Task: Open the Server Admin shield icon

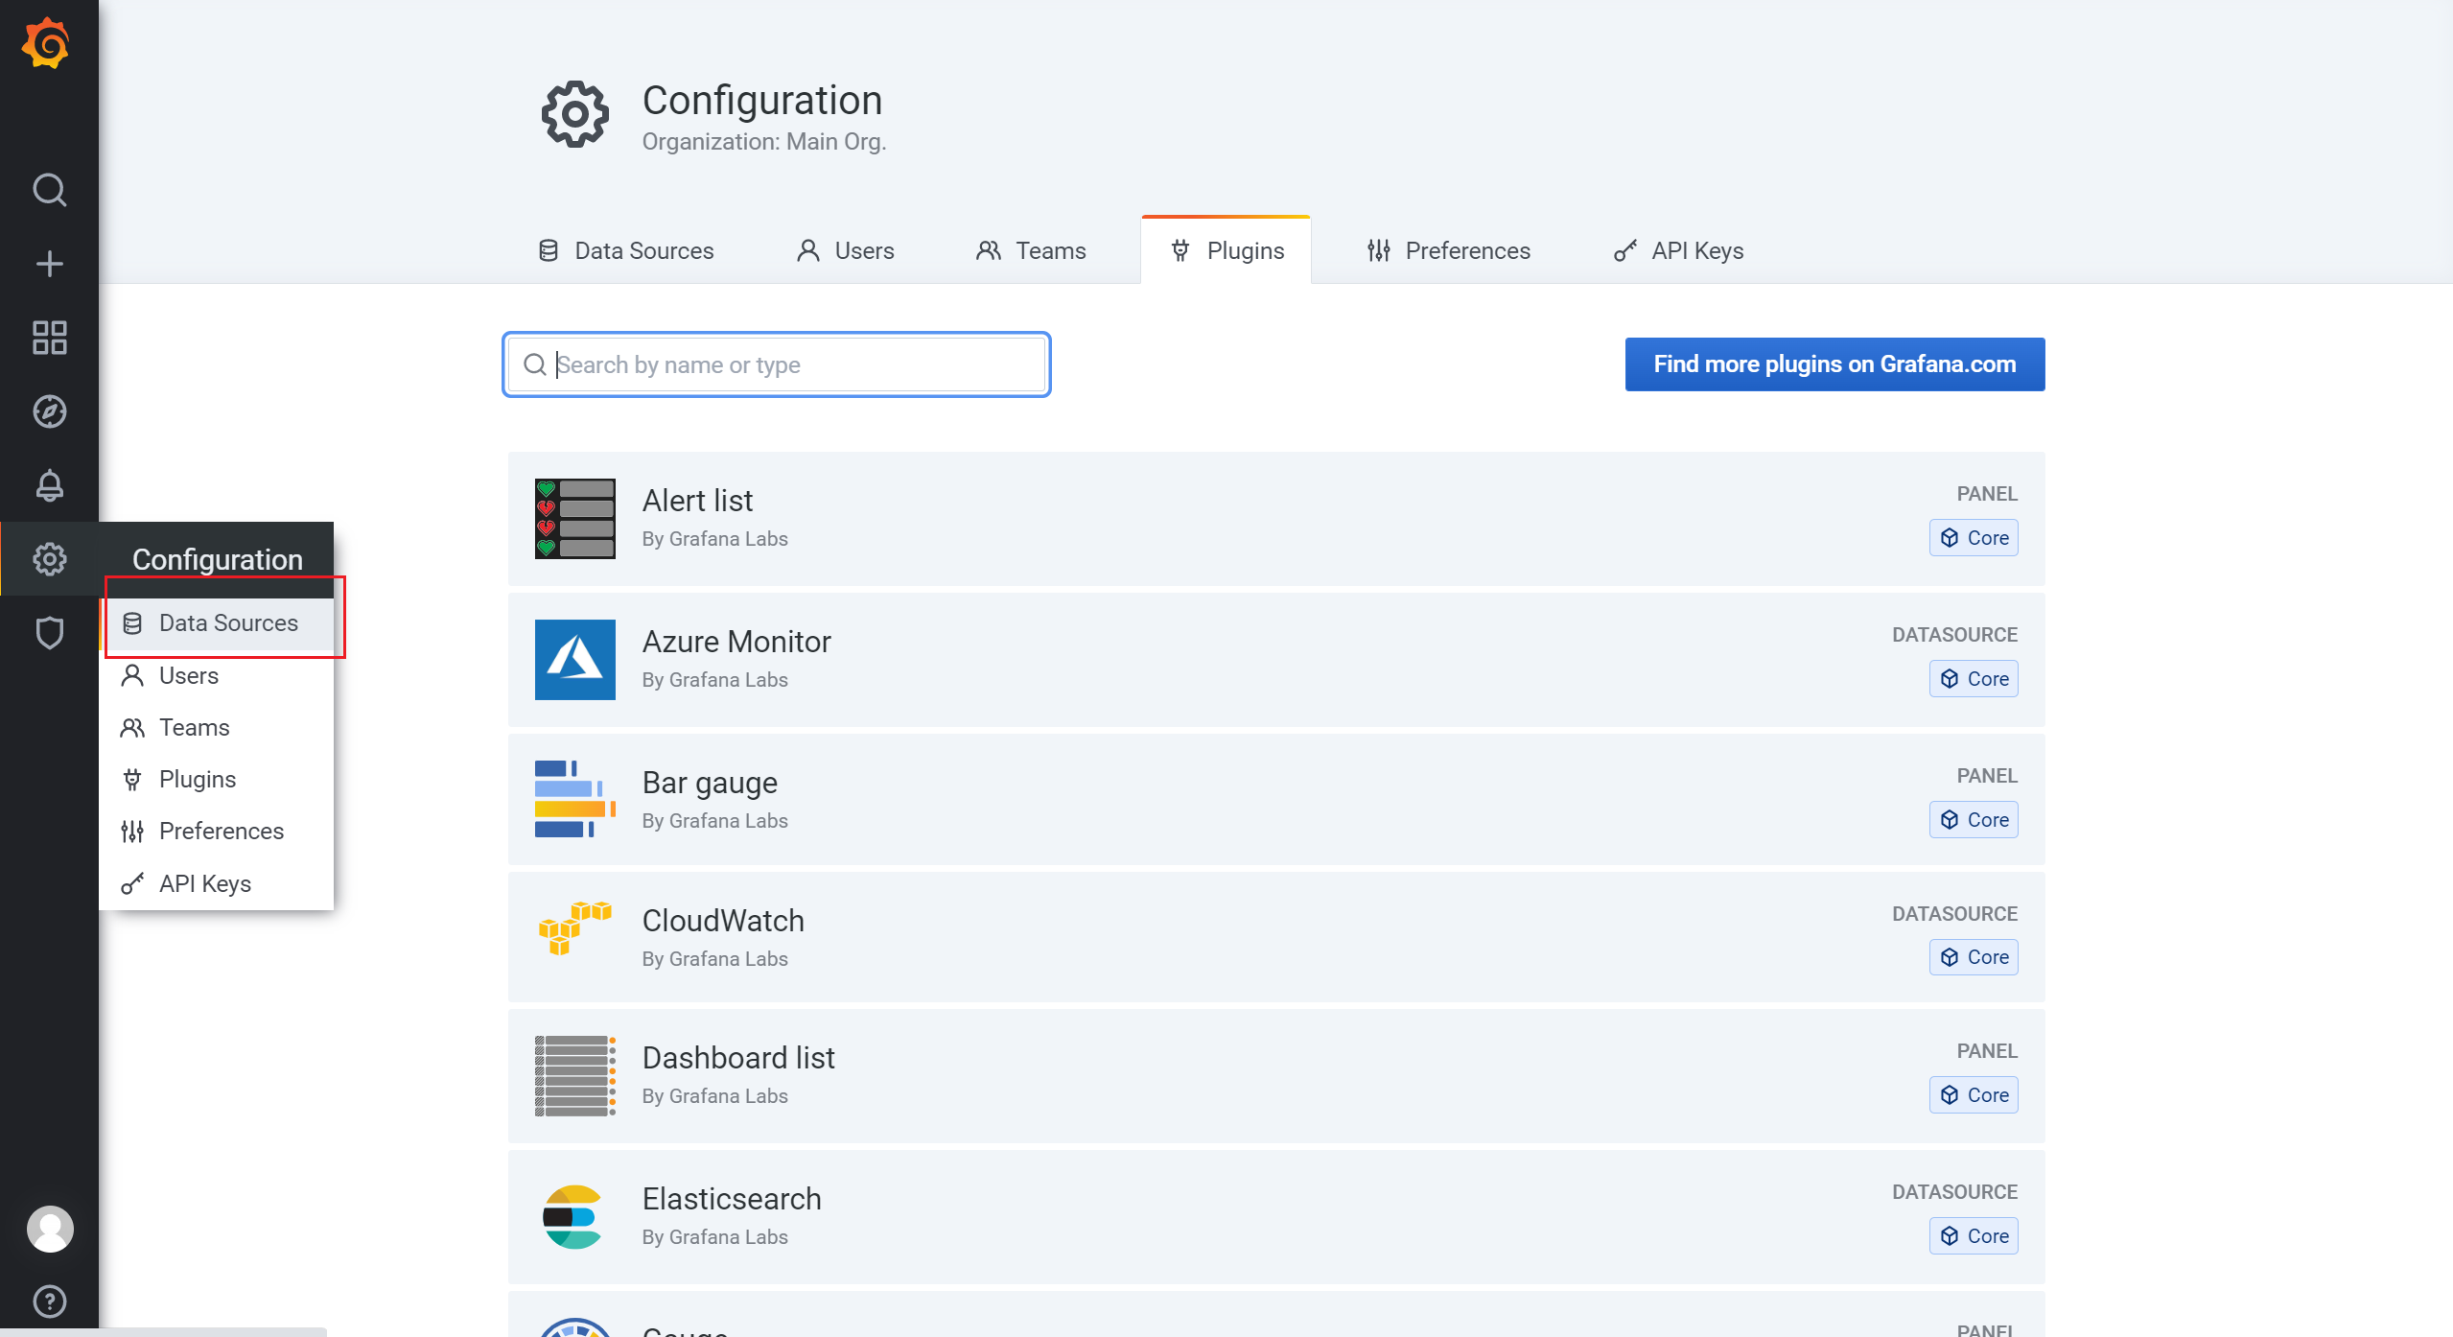Action: tap(50, 633)
